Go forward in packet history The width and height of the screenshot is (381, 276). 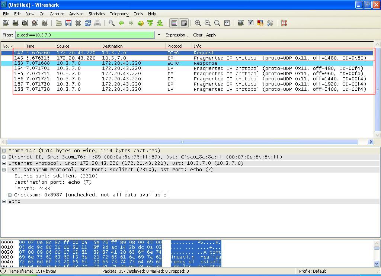click(x=131, y=23)
